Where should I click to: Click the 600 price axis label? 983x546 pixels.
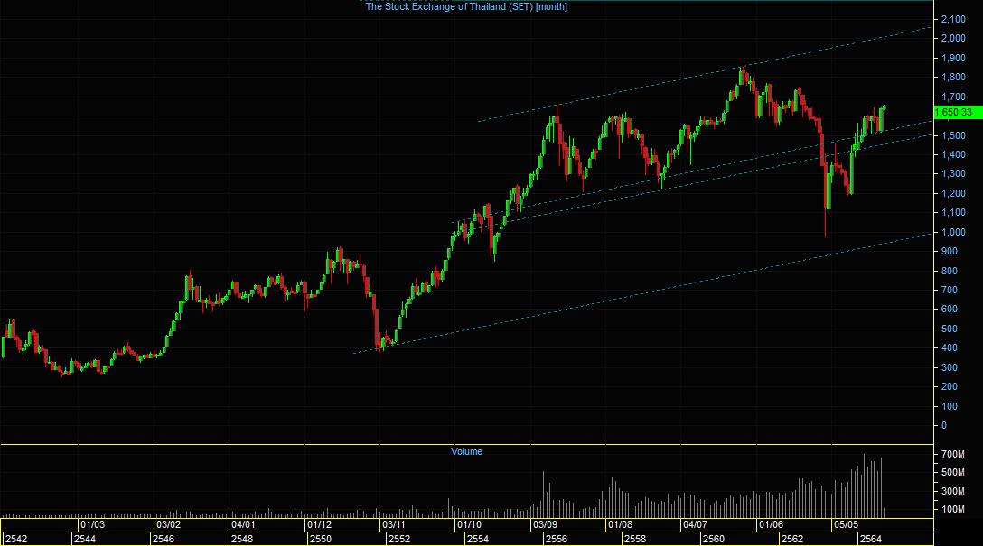[x=950, y=310]
